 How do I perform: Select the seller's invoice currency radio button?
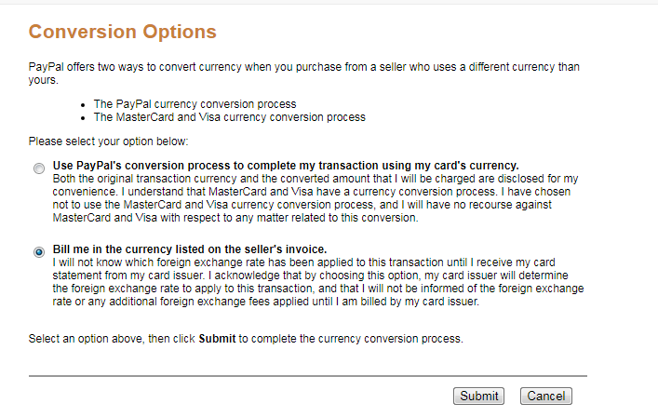[38, 252]
